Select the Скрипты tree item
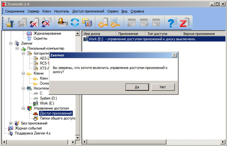The width and height of the screenshot is (227, 146). click(x=40, y=38)
